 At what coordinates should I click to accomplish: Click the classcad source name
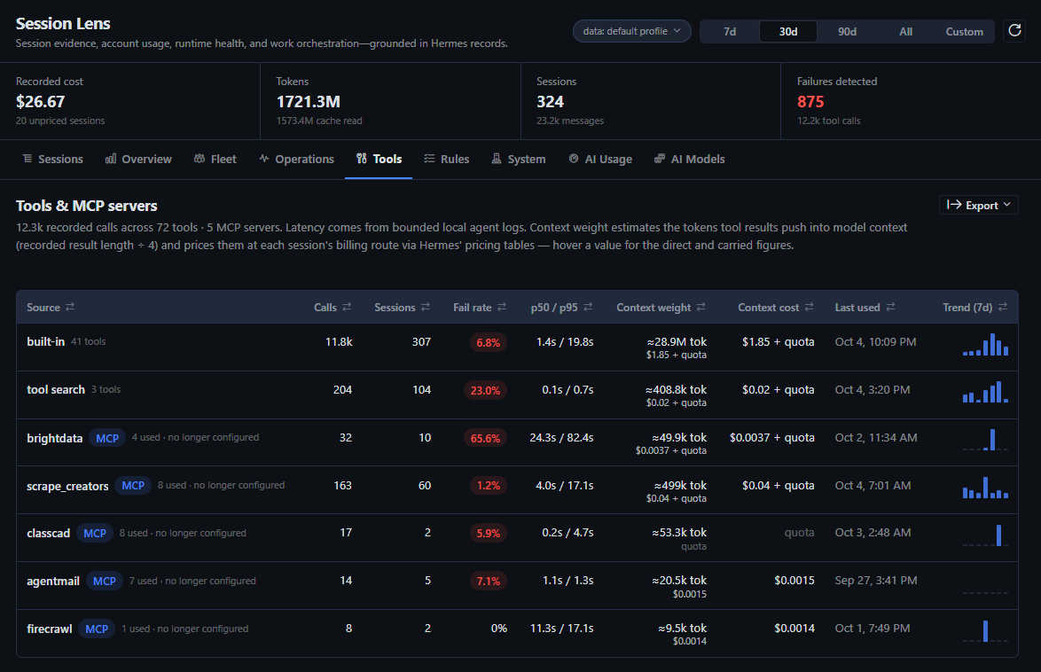[x=49, y=533]
